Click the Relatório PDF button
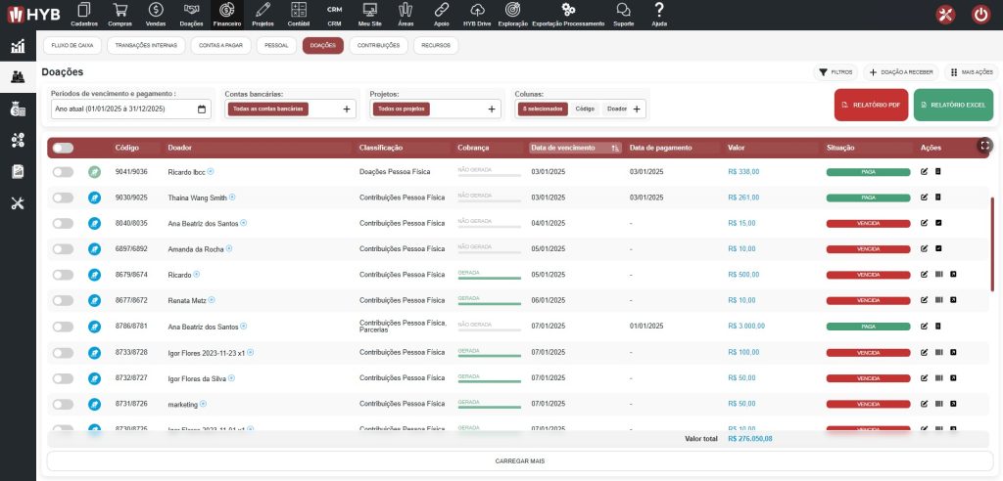Viewport: 1003px width, 481px height. [x=871, y=105]
